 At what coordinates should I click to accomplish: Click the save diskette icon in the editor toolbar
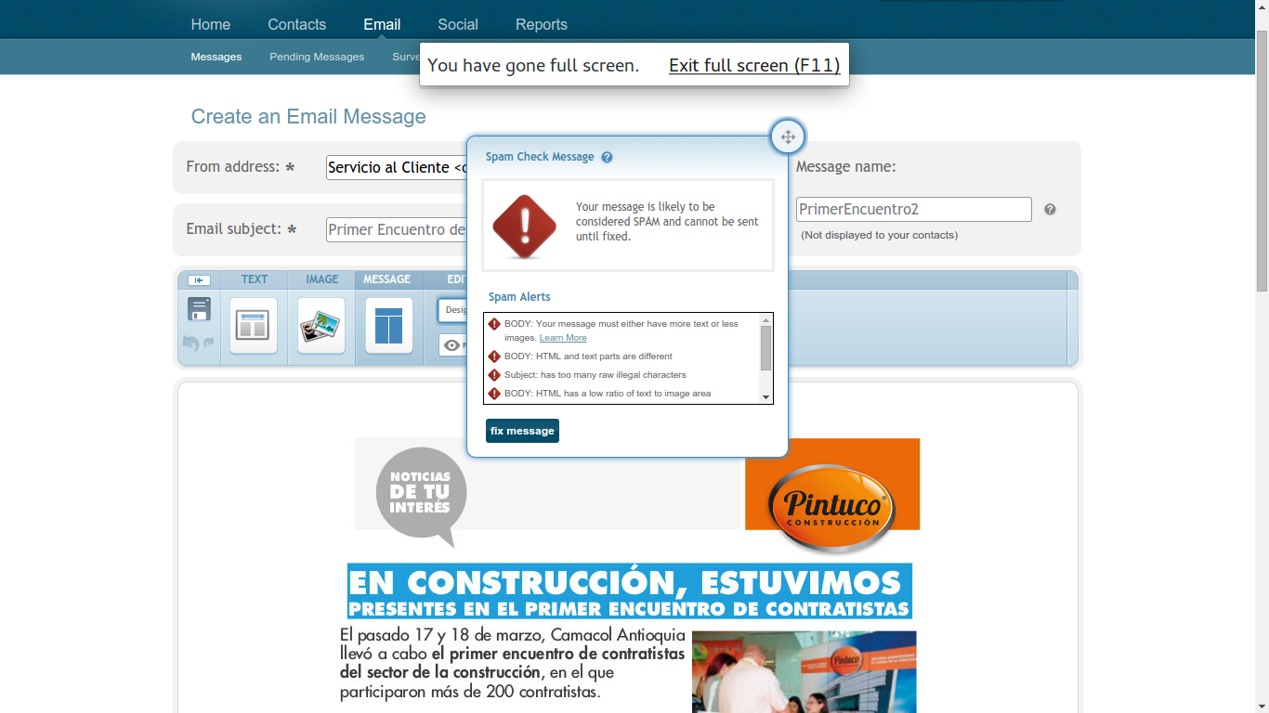199,309
